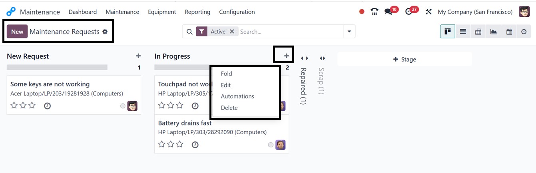Expand the search options dropdown arrow
Image resolution: width=536 pixels, height=173 pixels.
point(349,32)
